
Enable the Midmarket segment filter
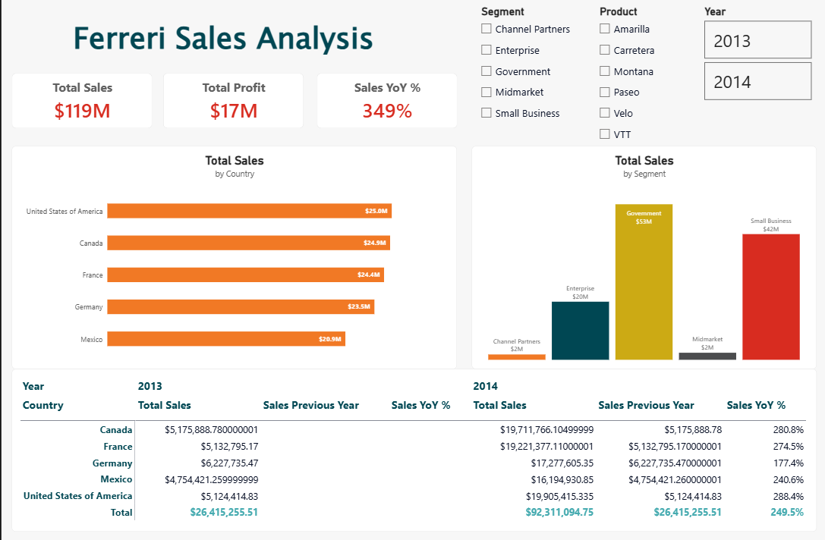coord(486,92)
